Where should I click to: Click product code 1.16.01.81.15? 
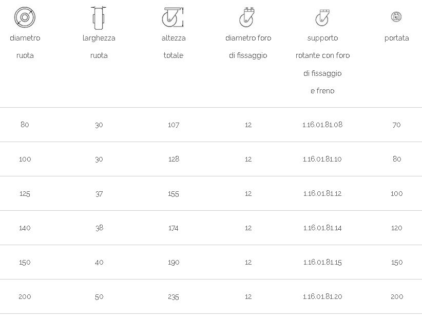click(x=322, y=262)
